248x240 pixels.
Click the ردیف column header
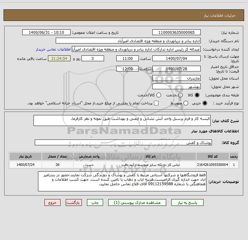point(234,156)
